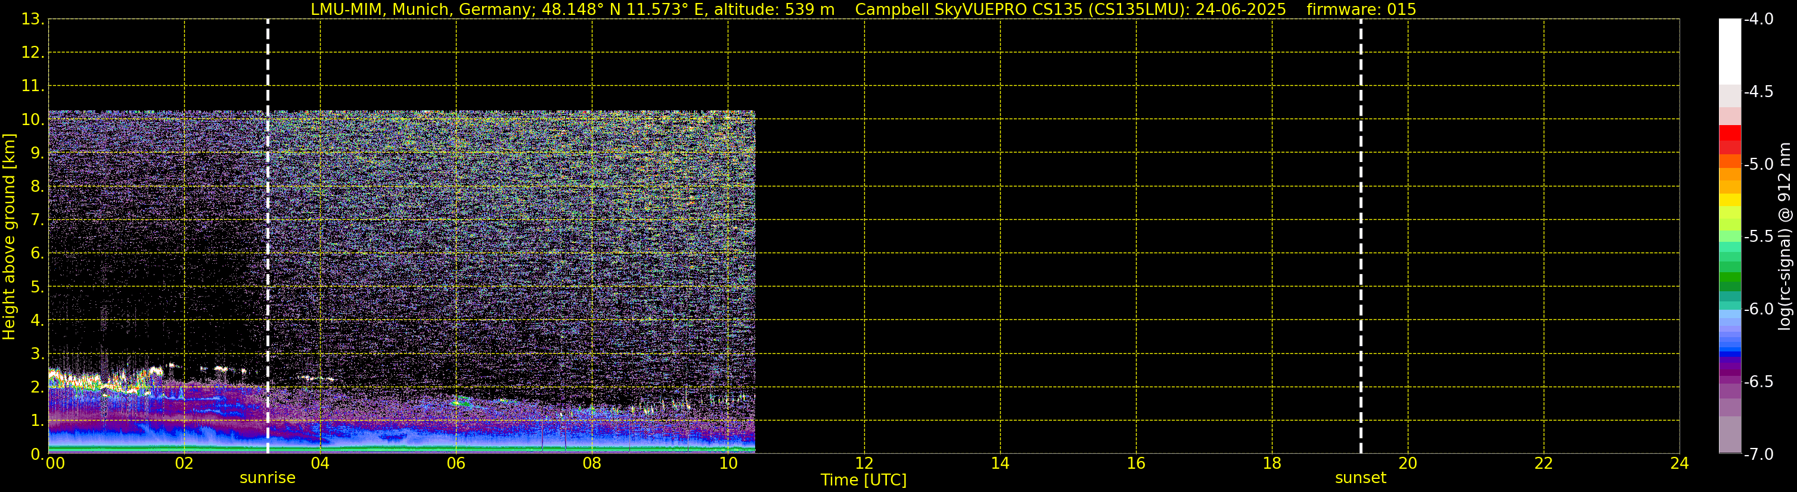Click the "log(rc-signal) @ 912 nm" colorbar title
The height and width of the screenshot is (492, 1797).
point(1784,236)
